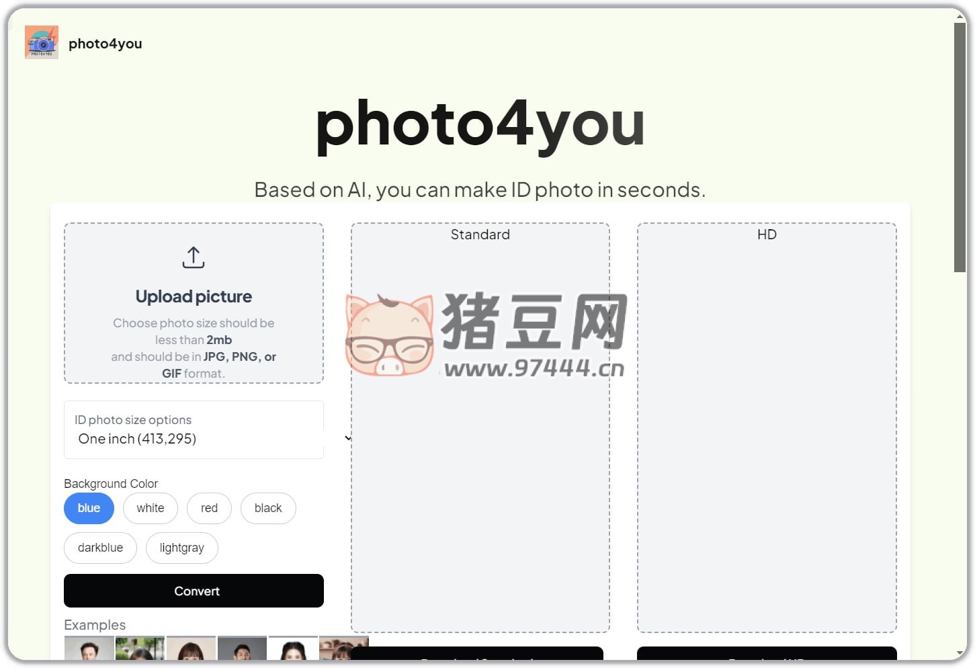The image size is (975, 668).
Task: Click the page vertical scrollbar thumb
Action: tap(960, 148)
